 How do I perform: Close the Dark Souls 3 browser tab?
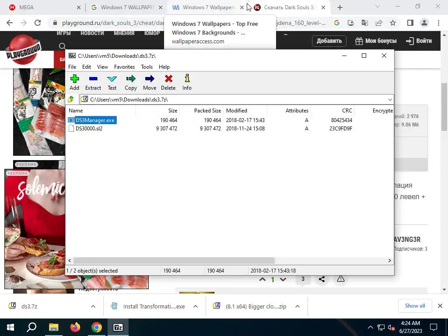(x=323, y=7)
